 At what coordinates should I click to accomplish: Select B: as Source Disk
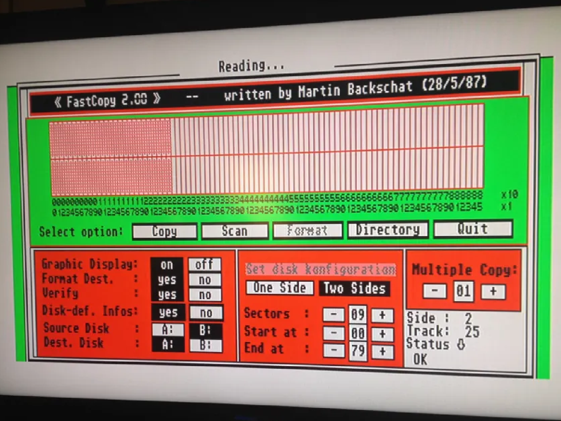coord(206,330)
